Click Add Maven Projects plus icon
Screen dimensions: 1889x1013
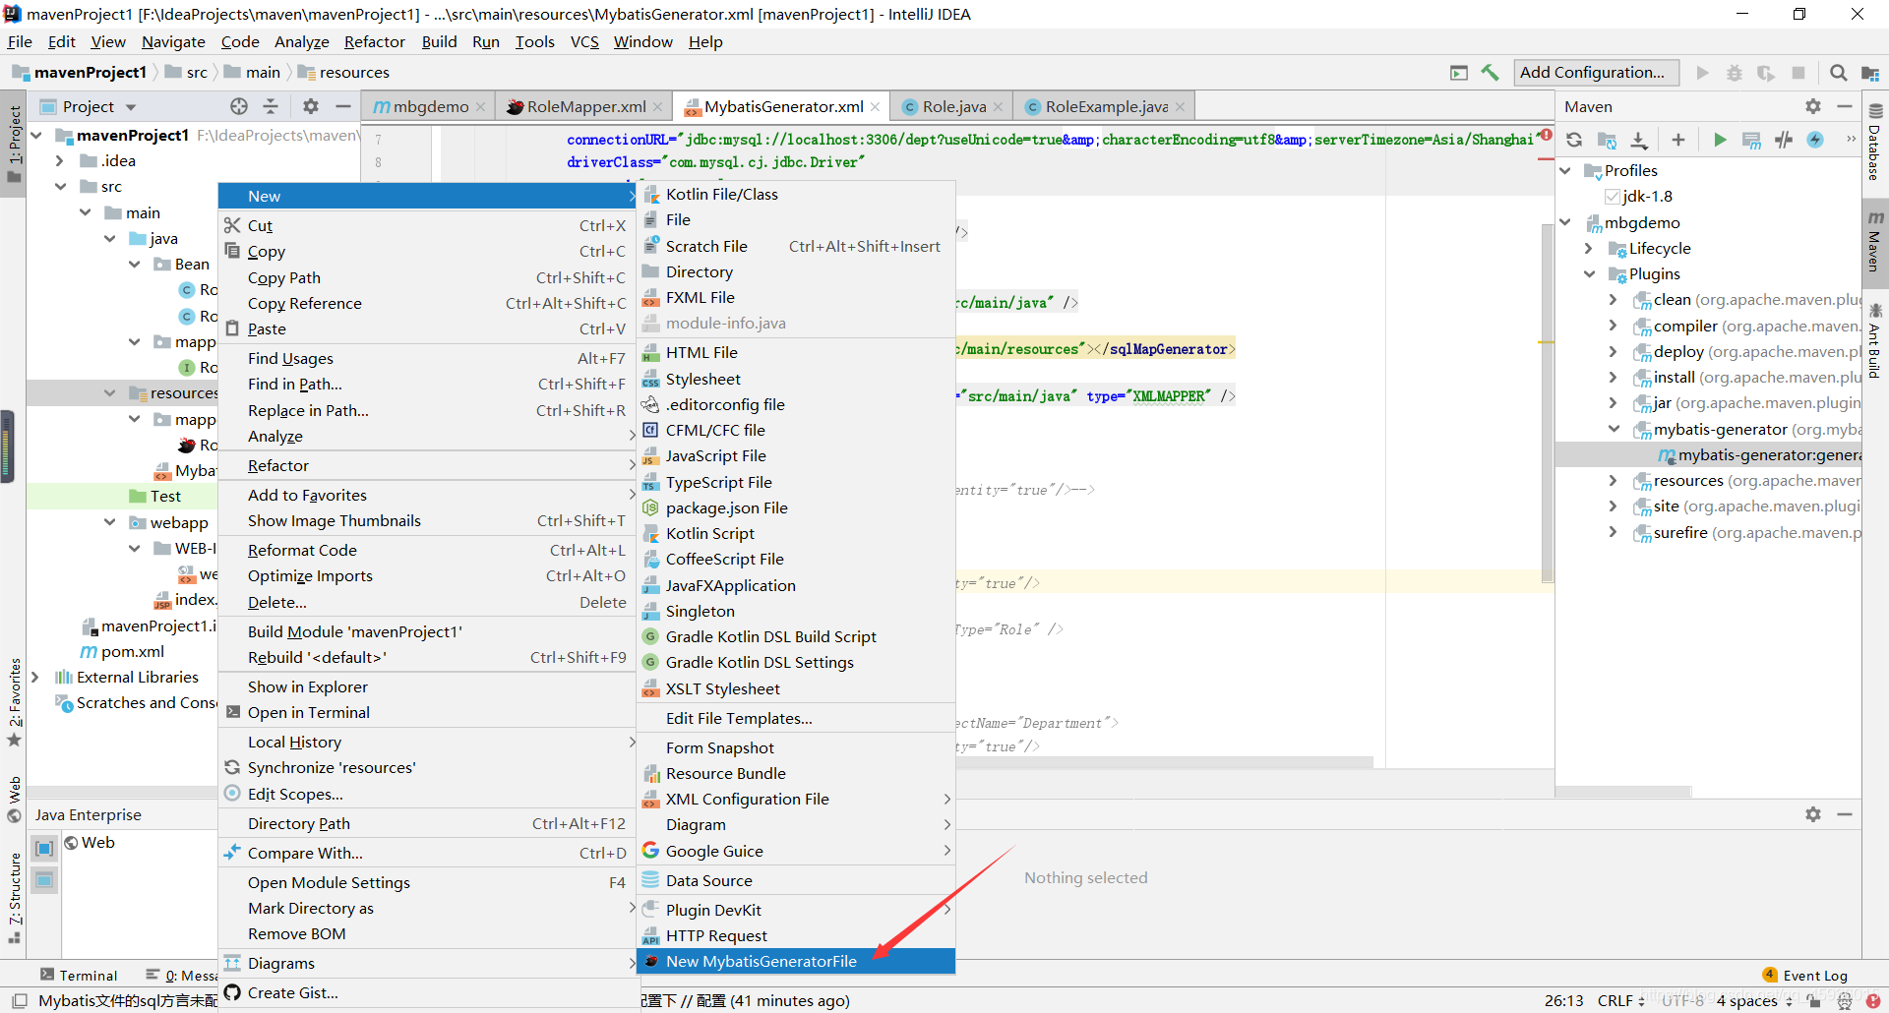pos(1678,140)
